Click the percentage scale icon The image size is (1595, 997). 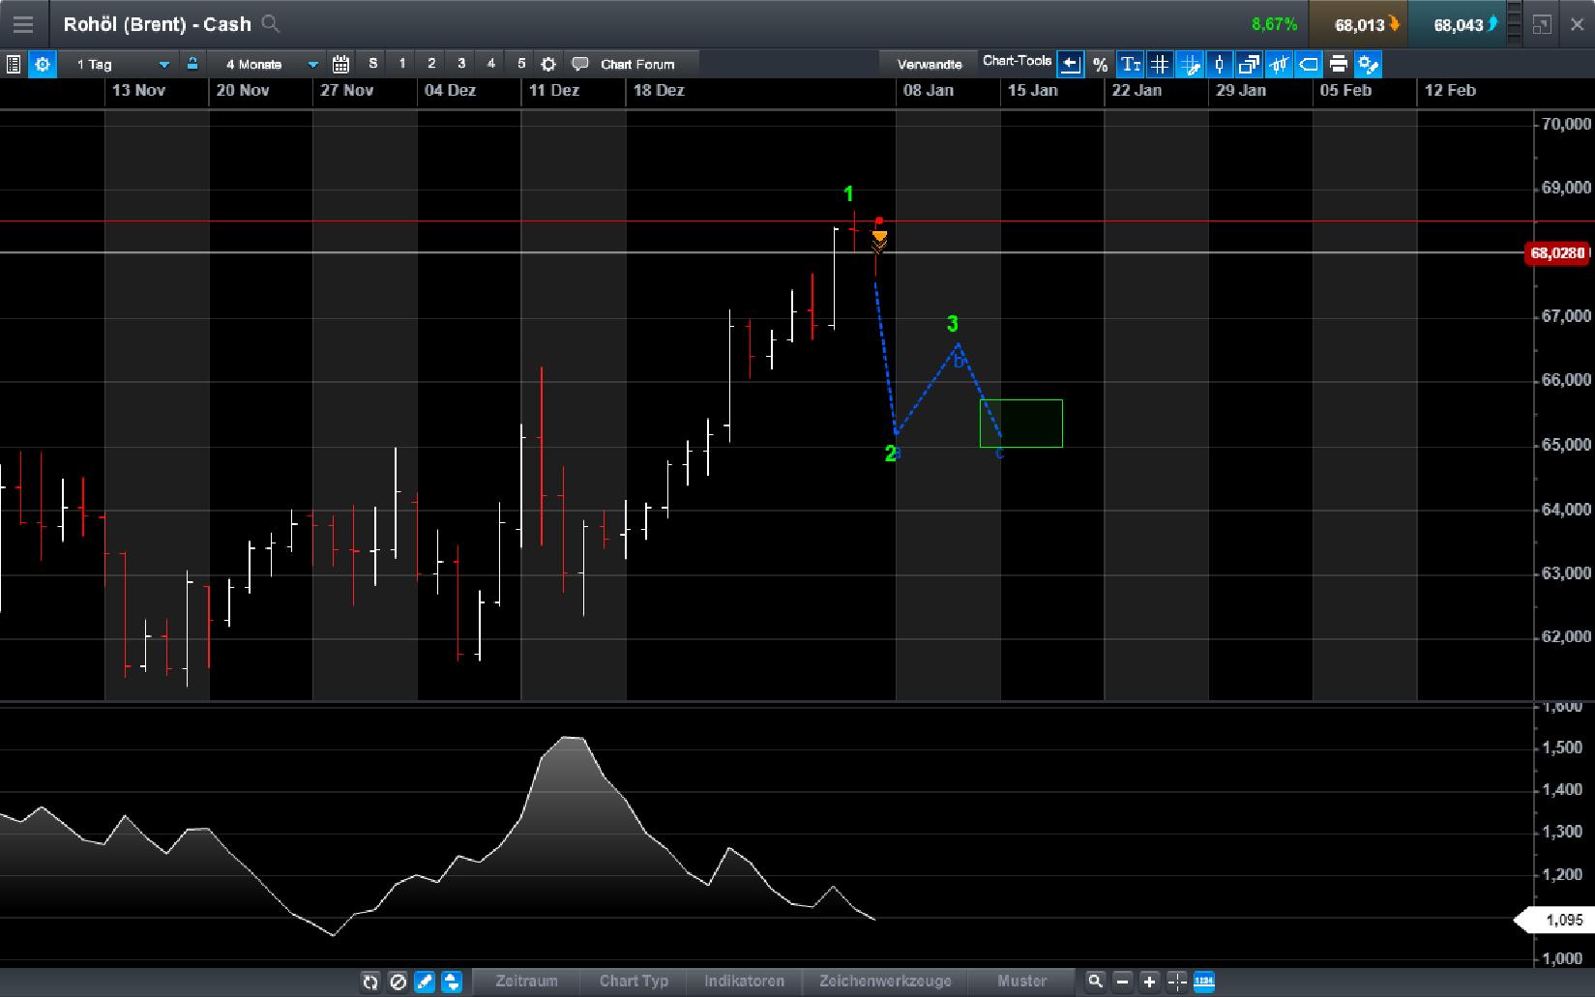pos(1100,64)
